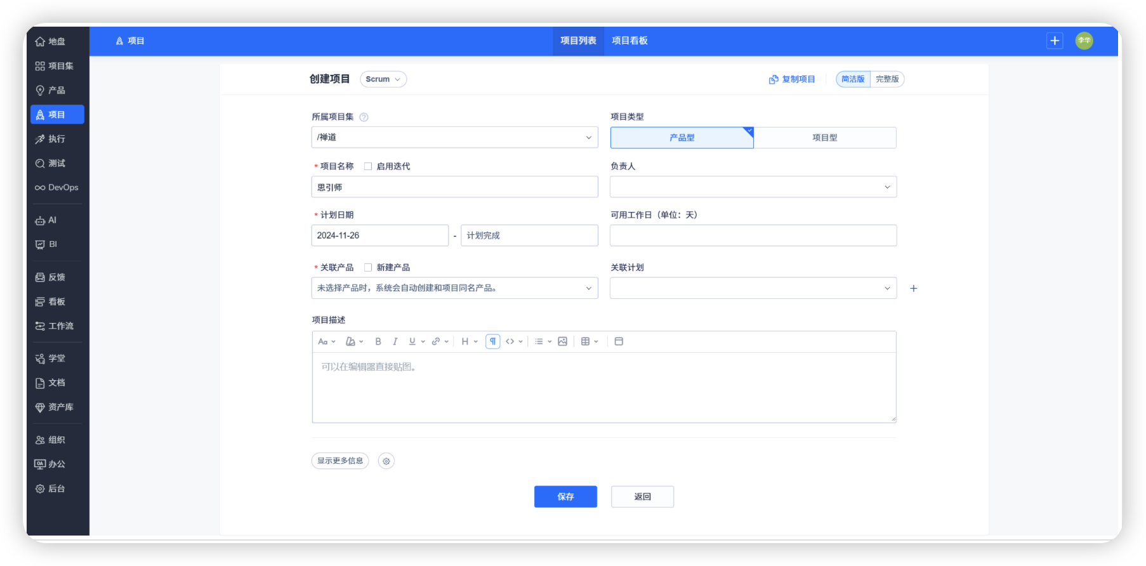The width and height of the screenshot is (1146, 566).
Task: Switch to the 项目列表 tab
Action: pyautogui.click(x=578, y=41)
